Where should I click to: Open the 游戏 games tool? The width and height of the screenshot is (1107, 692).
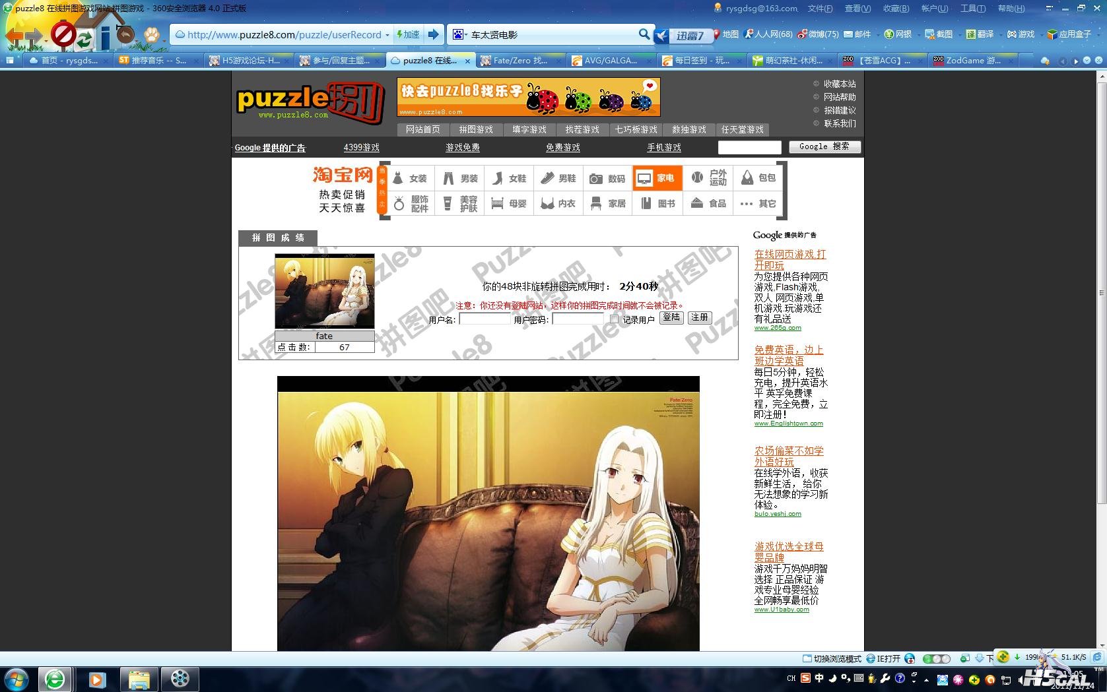(1021, 34)
